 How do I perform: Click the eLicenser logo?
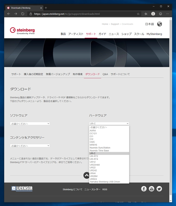click(22, 188)
